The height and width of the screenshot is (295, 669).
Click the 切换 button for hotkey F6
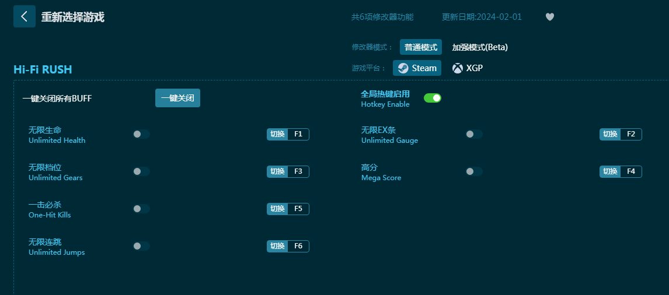(x=277, y=246)
